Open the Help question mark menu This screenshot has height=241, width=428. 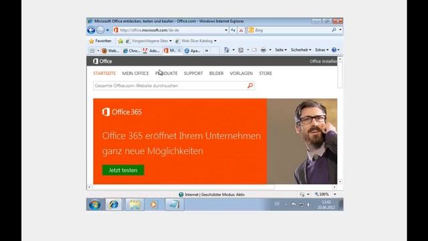(336, 50)
